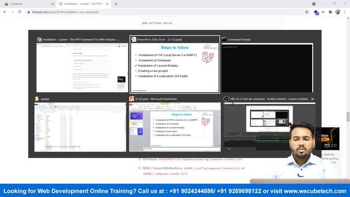The height and width of the screenshot is (197, 350).
Task: Switch to LY-02.pptx Microsoft PowerPoint thumbnail
Action: [175, 127]
